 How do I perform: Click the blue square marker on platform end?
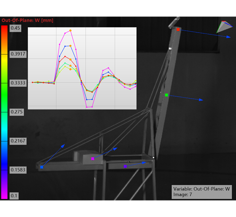coord(42,167)
